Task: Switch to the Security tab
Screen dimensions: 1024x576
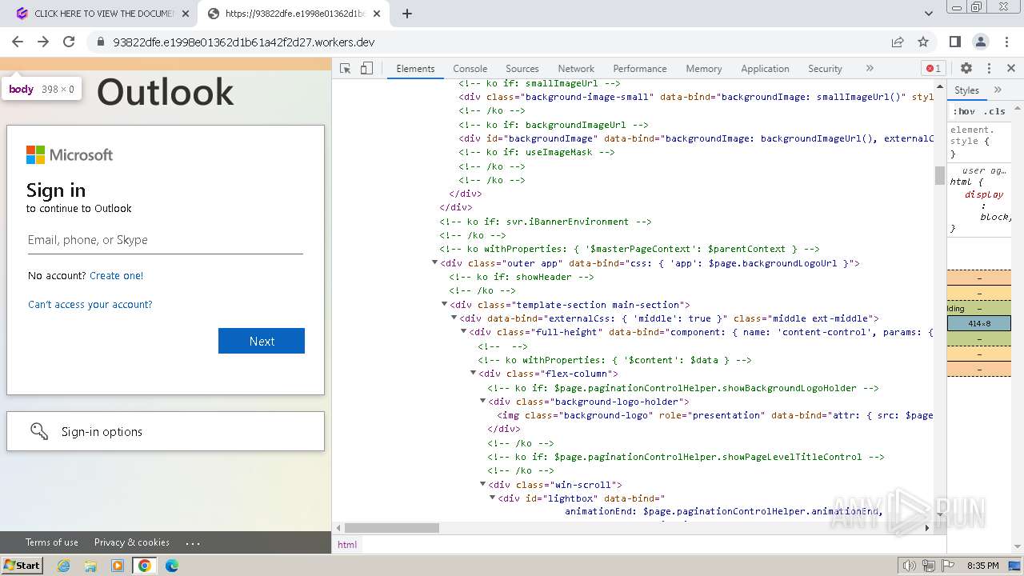Action: (x=825, y=69)
